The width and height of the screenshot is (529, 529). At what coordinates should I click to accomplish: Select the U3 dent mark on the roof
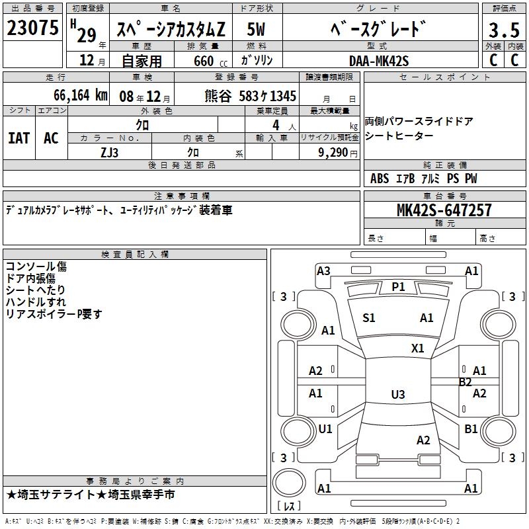(397, 395)
